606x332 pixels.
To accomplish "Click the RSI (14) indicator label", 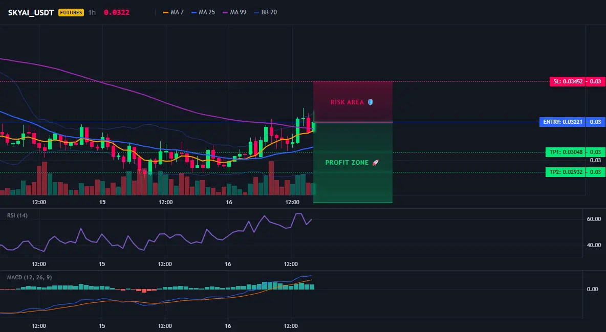I will (x=17, y=215).
